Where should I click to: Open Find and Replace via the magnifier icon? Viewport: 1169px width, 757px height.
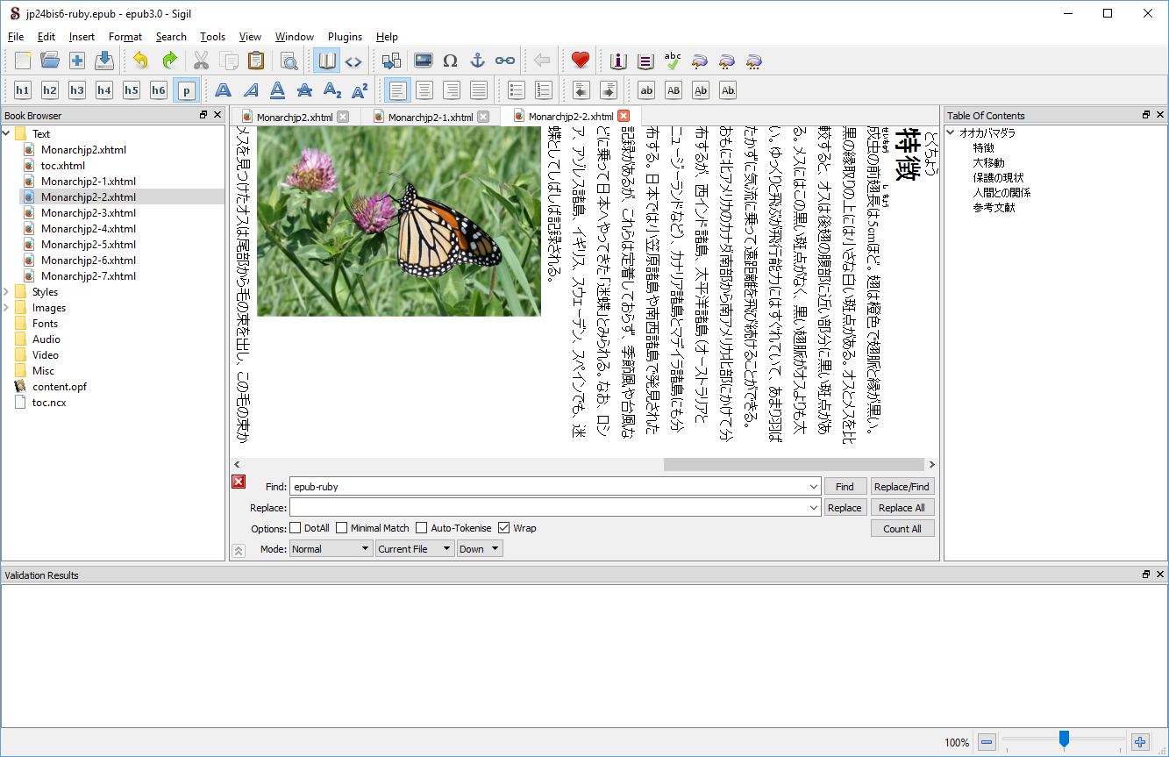(289, 61)
